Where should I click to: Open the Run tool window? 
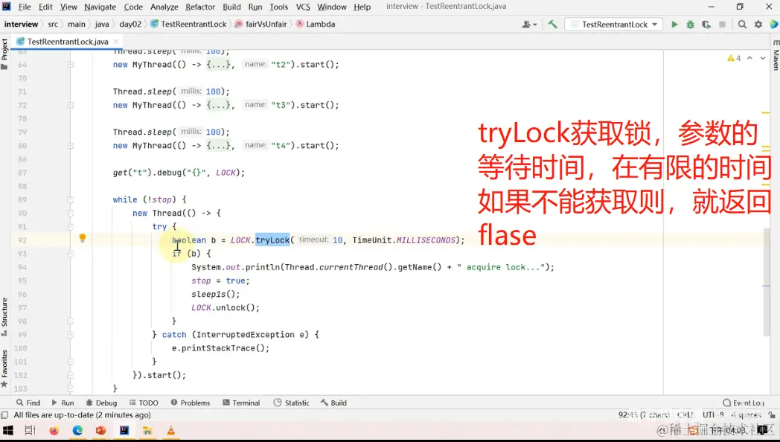point(63,403)
